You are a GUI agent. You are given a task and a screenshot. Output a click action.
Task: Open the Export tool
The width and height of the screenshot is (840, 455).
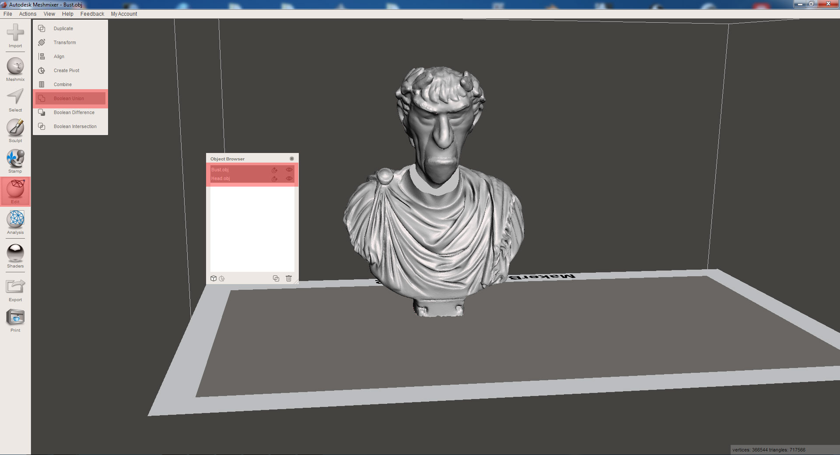pyautogui.click(x=15, y=290)
